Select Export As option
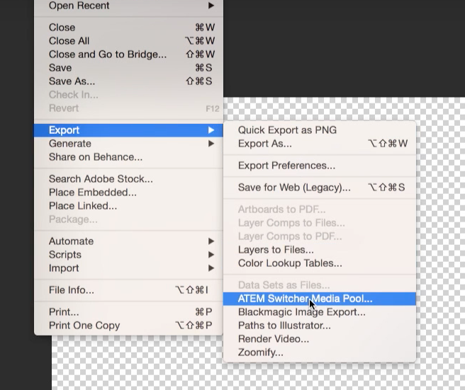 click(320, 144)
